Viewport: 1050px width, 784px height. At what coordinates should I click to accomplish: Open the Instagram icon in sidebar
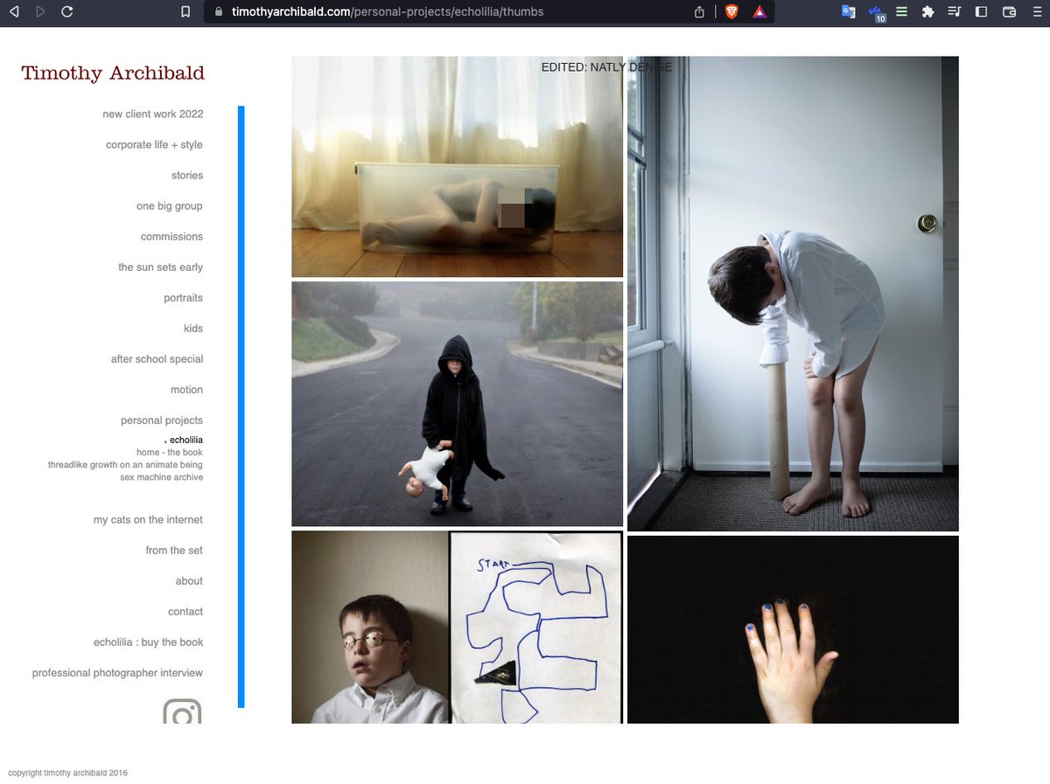(x=182, y=713)
